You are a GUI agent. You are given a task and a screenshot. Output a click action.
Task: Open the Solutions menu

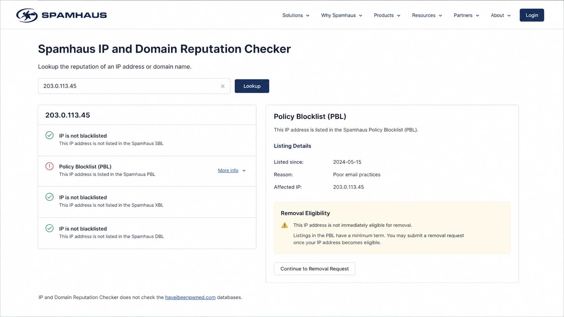pos(296,15)
